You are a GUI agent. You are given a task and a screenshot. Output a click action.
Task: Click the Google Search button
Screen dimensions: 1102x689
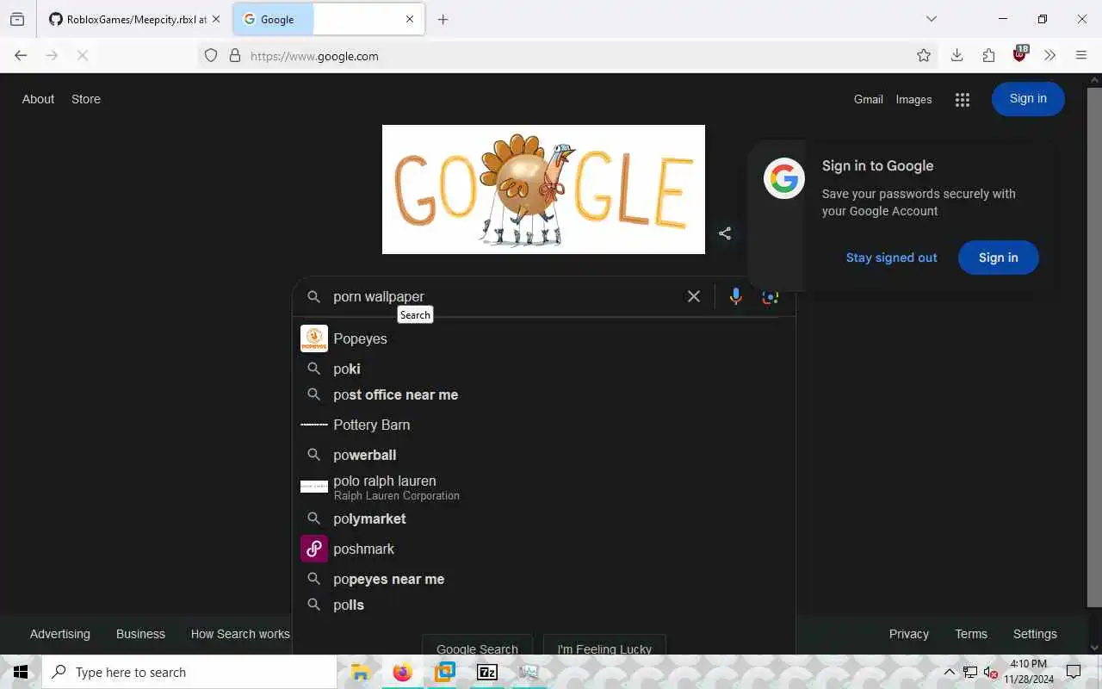[x=477, y=647]
